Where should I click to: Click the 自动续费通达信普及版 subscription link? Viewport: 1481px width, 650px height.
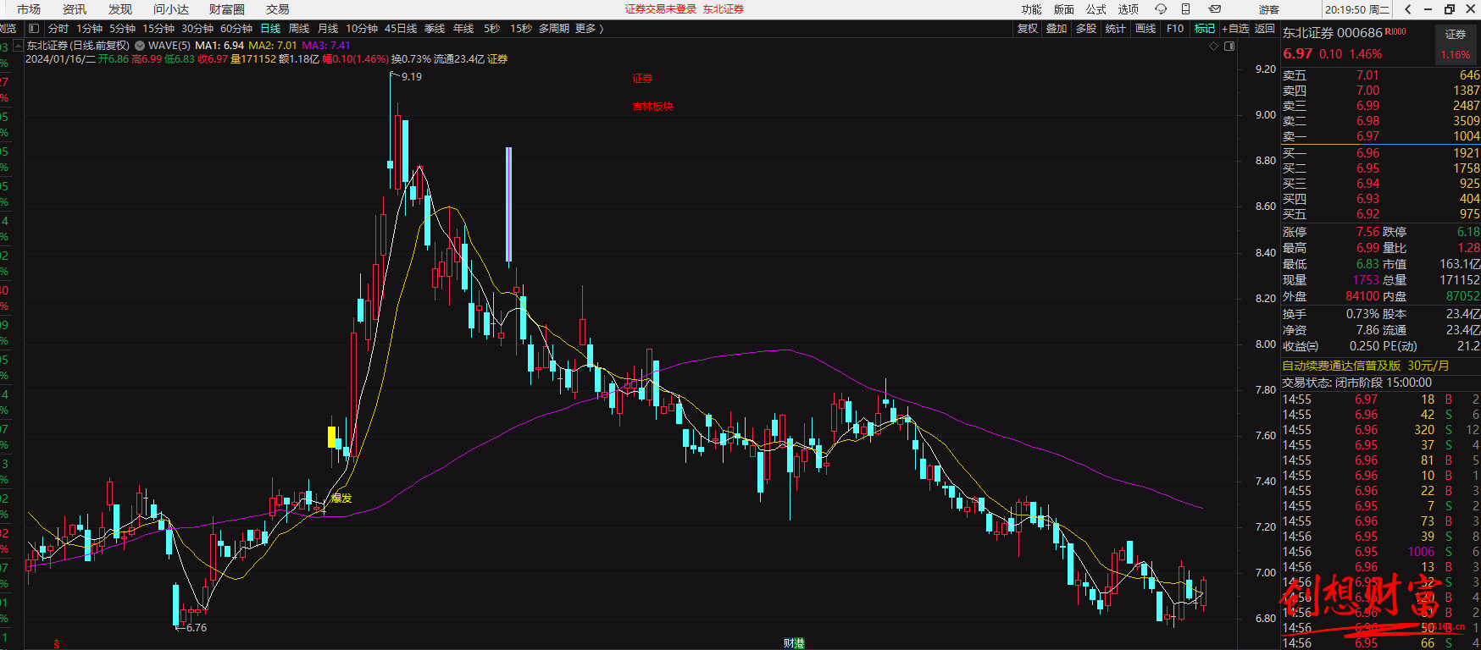1366,366
